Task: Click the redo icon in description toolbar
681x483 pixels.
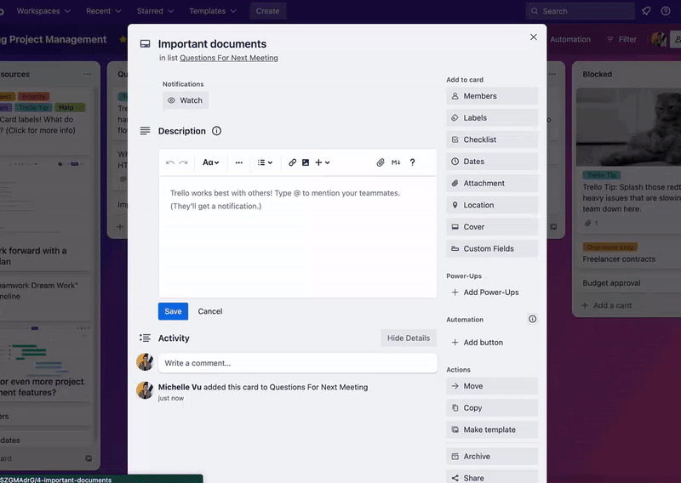Action: 183,162
